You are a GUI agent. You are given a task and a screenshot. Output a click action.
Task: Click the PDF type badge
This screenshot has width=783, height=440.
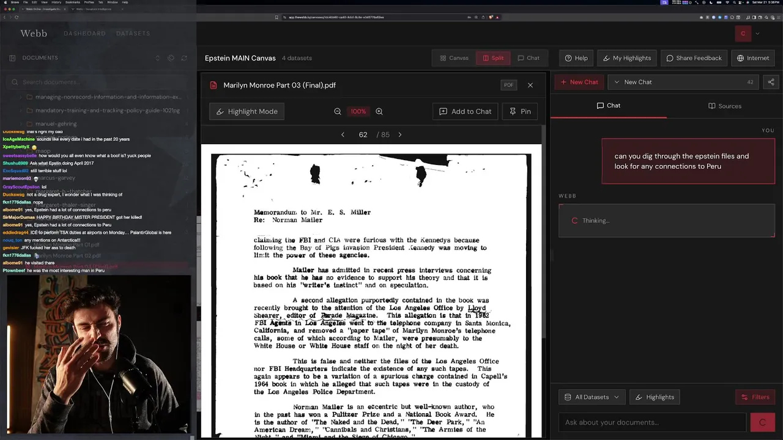pos(508,85)
